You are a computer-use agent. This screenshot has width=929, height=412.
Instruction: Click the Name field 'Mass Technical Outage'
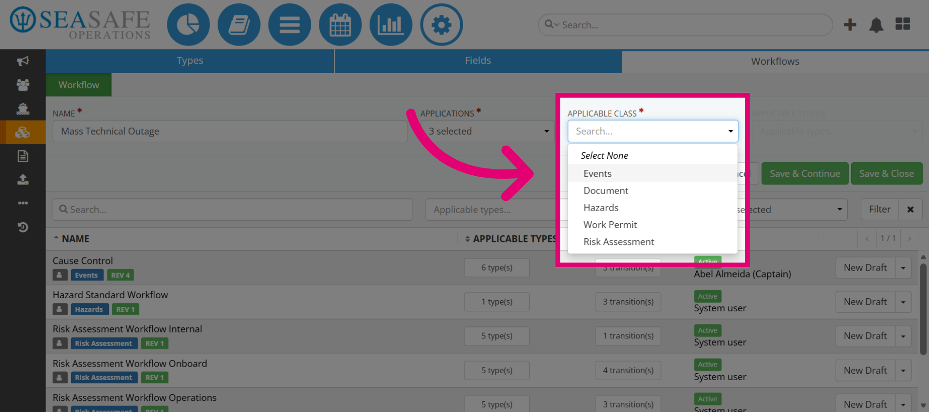click(230, 131)
